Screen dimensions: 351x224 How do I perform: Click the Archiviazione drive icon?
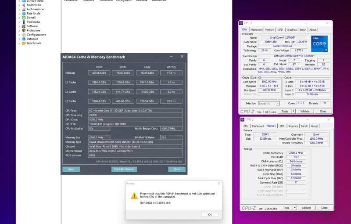click(24, 9)
